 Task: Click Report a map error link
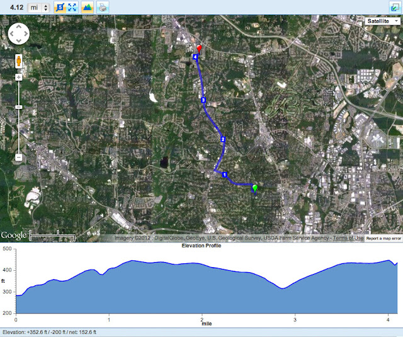pyautogui.click(x=383, y=238)
